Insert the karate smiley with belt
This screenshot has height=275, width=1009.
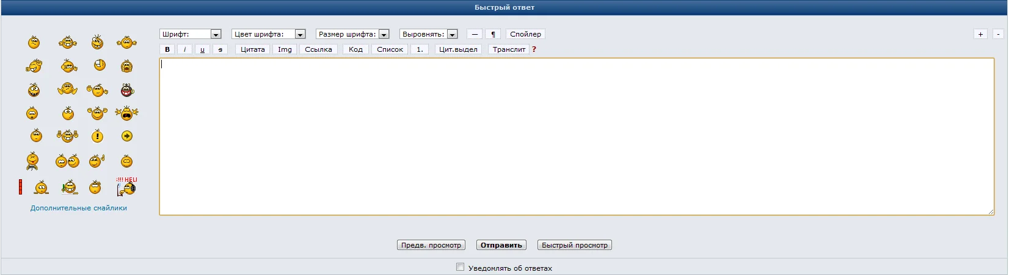coord(32,161)
